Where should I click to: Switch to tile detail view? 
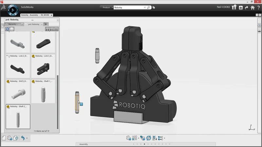(52, 29)
